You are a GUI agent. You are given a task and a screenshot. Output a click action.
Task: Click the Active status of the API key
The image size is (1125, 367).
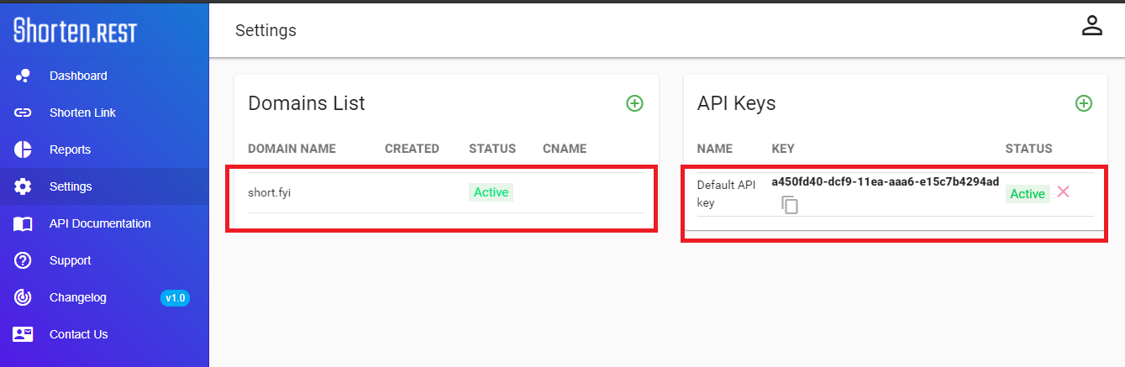(1028, 194)
